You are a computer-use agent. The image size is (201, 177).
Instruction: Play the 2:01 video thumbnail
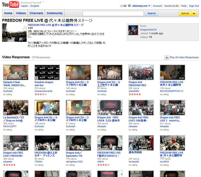(x=141, y=143)
